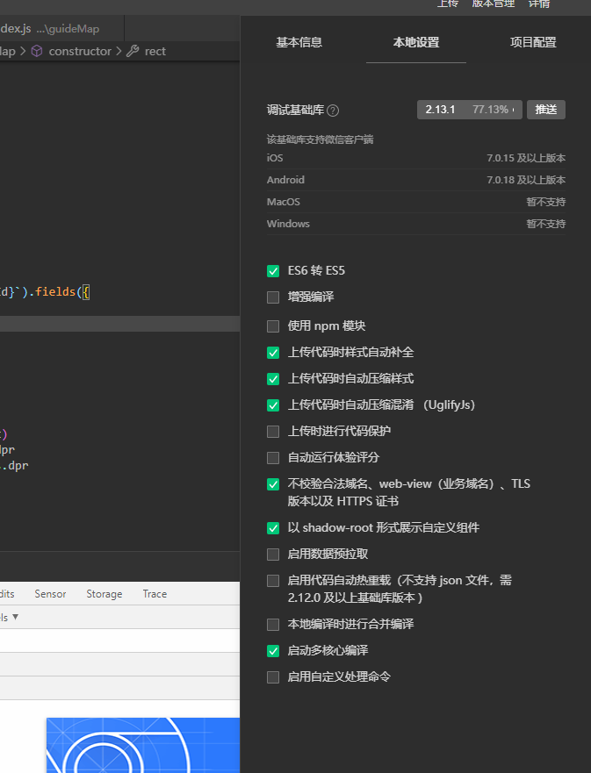
Task: Open the 调试基础库 help question-mark icon
Action: tap(333, 111)
